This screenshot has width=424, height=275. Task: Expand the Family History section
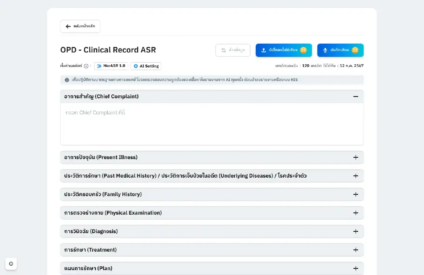tap(356, 194)
